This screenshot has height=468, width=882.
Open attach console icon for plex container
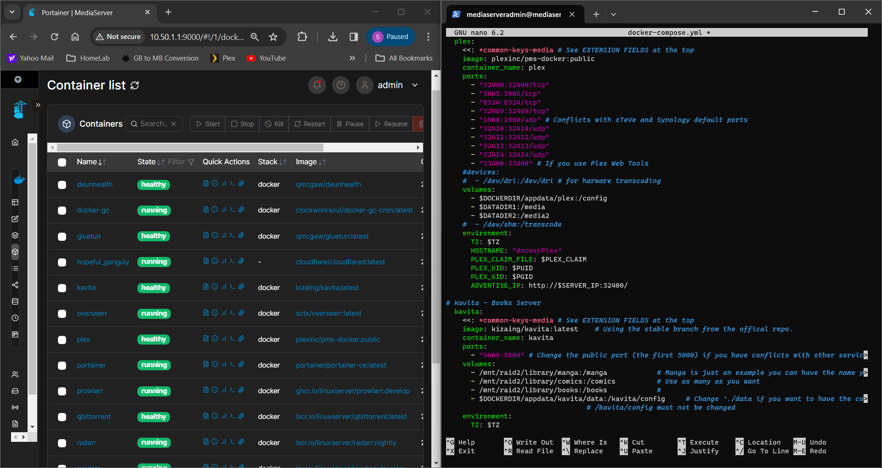(x=241, y=339)
